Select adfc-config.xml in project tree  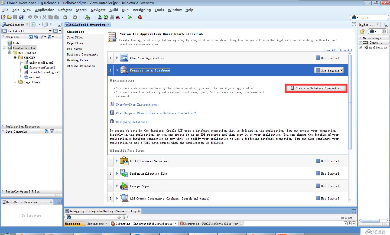(x=41, y=63)
